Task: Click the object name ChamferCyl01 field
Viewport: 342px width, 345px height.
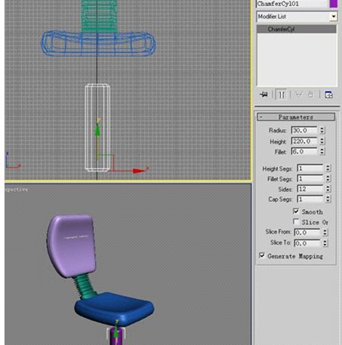Action: click(x=292, y=4)
